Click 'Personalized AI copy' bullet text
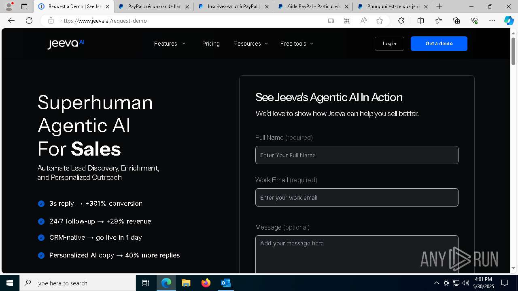Viewport: 518px width, 291px height. [115, 255]
